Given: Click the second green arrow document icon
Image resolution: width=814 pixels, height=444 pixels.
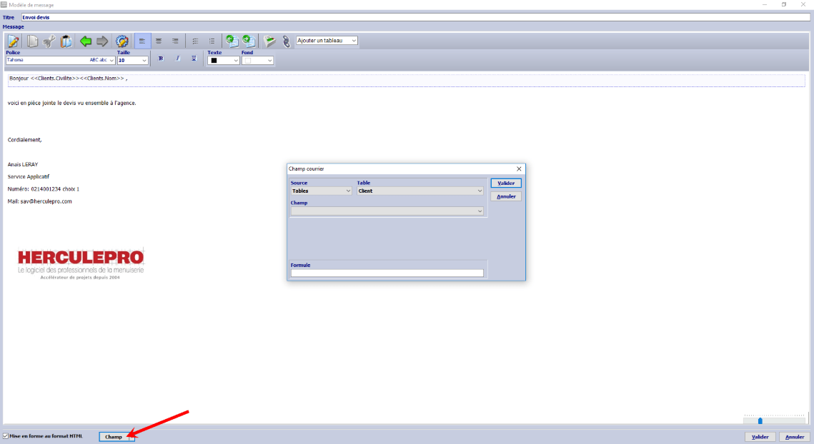Looking at the screenshot, I should (x=249, y=41).
